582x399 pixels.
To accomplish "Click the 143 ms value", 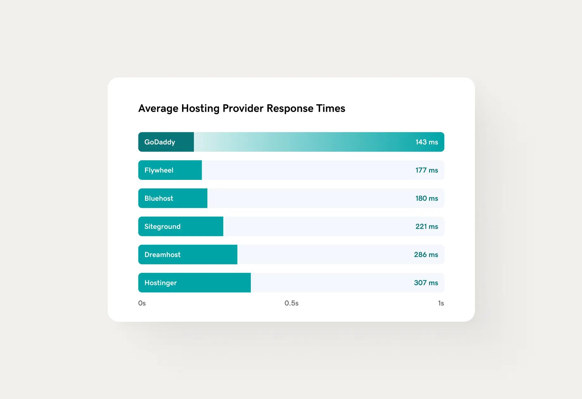I will (427, 142).
